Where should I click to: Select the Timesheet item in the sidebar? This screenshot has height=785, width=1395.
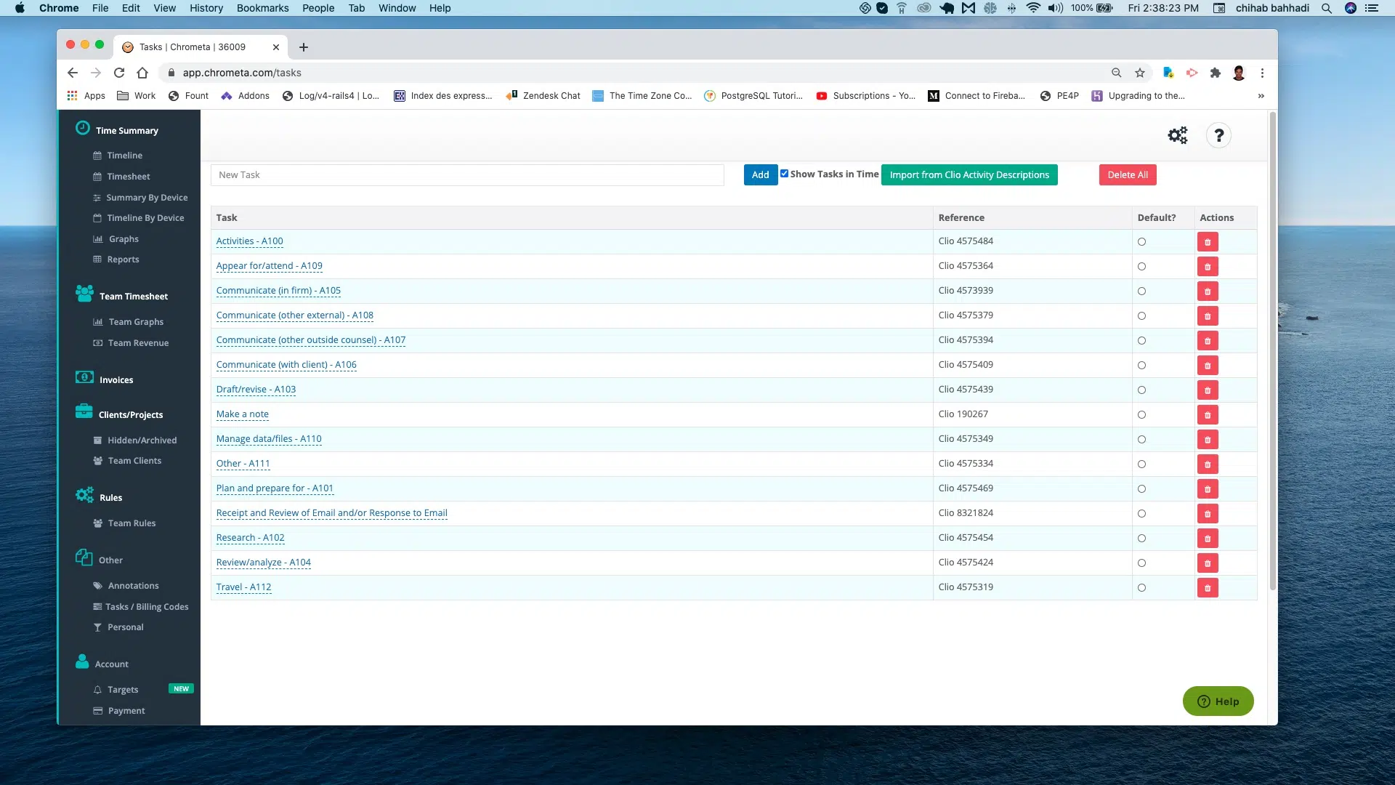129,176
